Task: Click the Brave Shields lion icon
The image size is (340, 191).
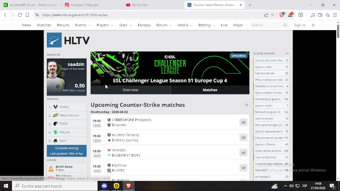Action: (282, 15)
